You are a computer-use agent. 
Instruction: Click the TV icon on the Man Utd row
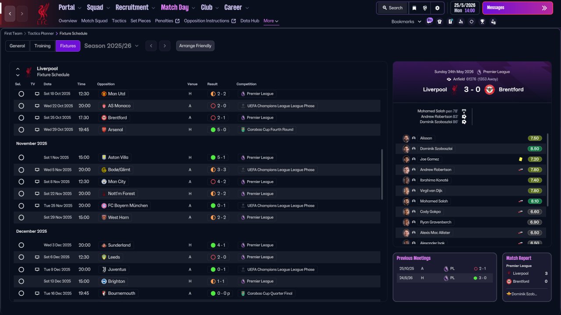tap(37, 94)
